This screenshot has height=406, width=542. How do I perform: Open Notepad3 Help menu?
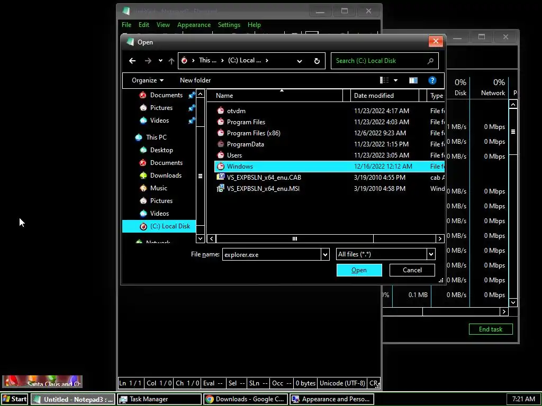pyautogui.click(x=254, y=25)
